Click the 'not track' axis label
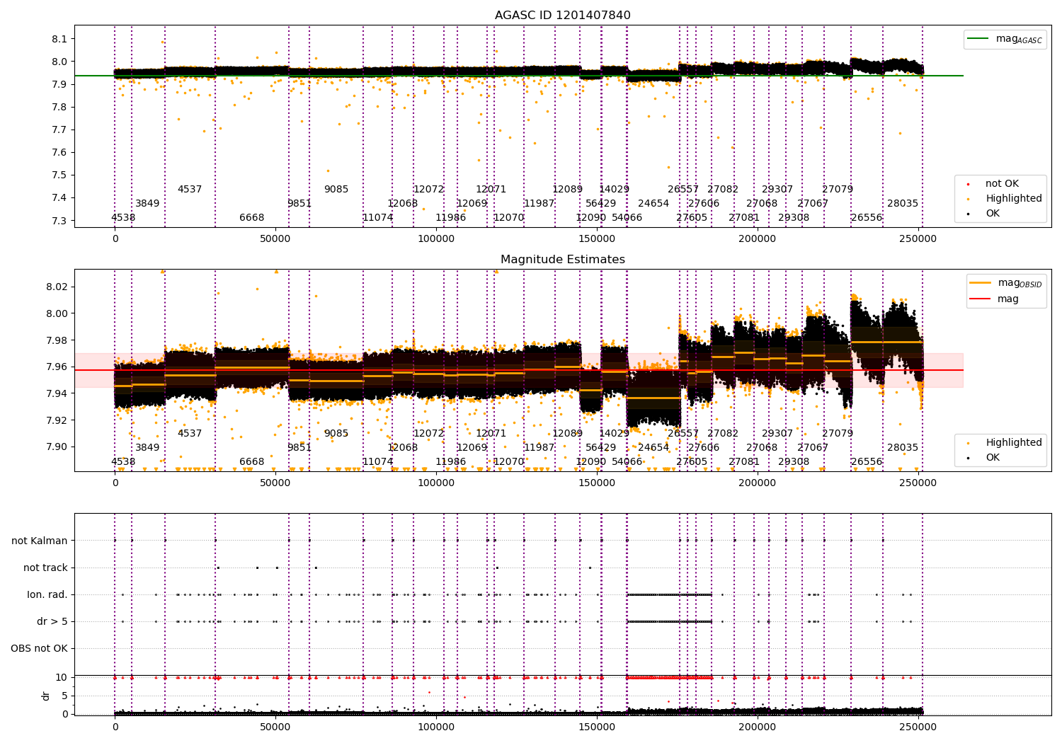The width and height of the screenshot is (1062, 743). tap(45, 568)
